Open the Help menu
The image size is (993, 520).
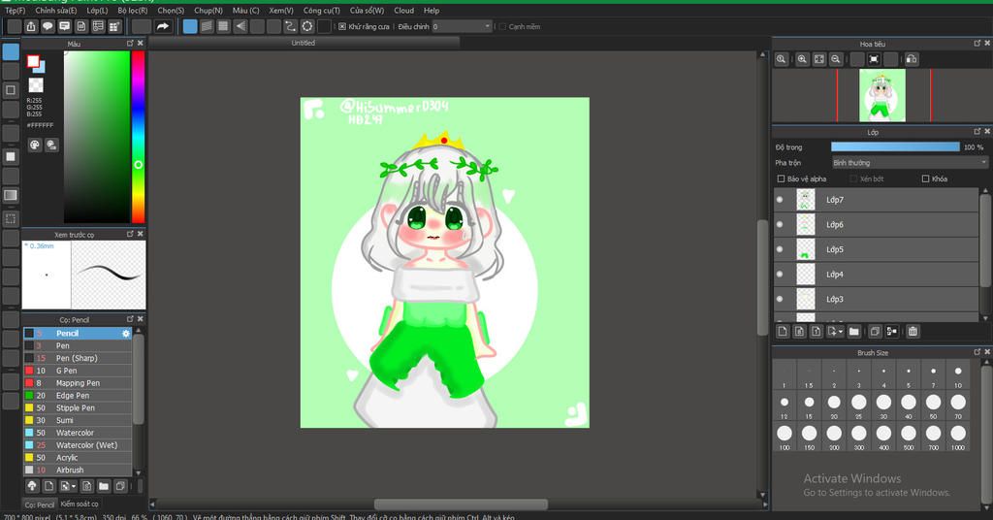click(432, 10)
